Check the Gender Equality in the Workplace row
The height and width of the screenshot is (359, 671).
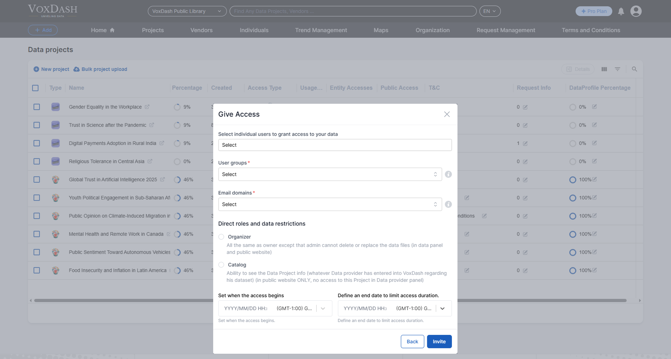tap(37, 107)
